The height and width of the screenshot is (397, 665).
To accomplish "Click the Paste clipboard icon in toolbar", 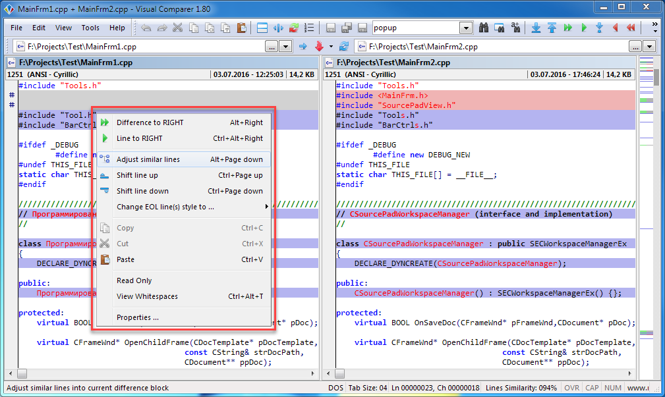I will click(x=241, y=28).
